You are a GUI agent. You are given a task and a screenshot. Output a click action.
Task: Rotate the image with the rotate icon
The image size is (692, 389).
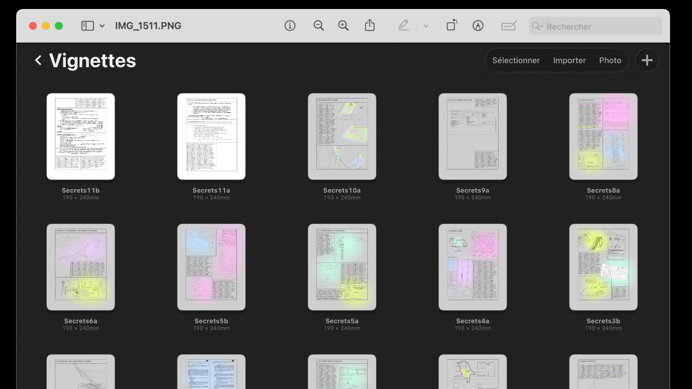pos(452,26)
